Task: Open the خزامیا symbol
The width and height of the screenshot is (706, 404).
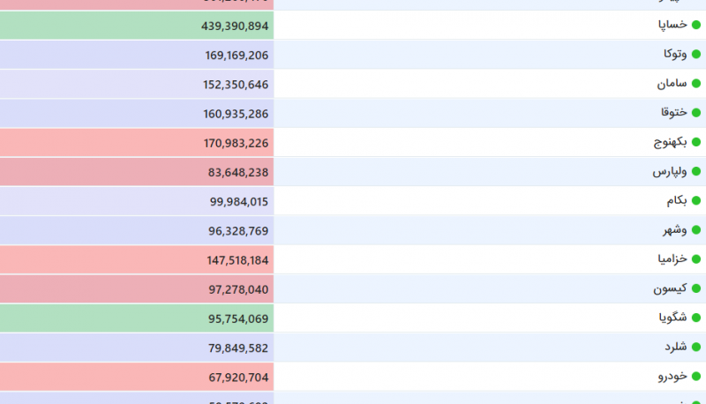Action: coord(672,259)
